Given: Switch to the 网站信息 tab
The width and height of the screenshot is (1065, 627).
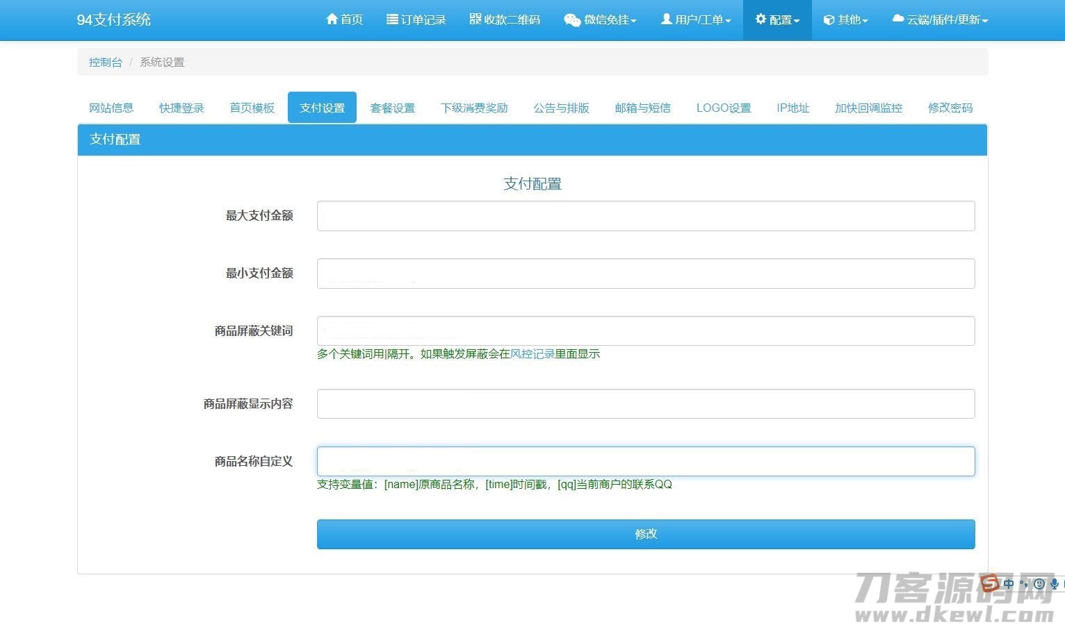Looking at the screenshot, I should (111, 108).
